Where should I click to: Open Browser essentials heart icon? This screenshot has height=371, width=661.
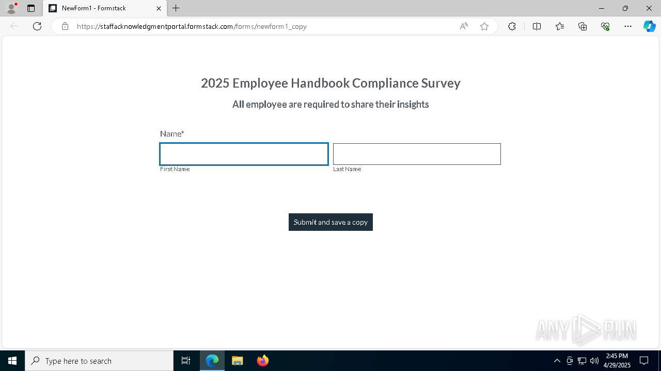coord(605,26)
